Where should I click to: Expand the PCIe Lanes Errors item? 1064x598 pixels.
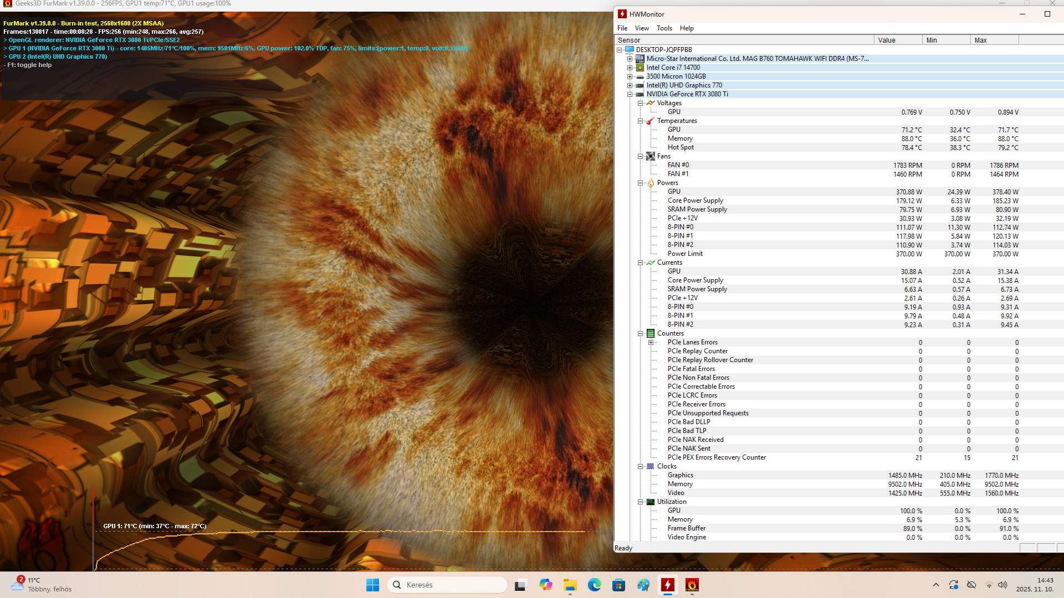(x=651, y=342)
